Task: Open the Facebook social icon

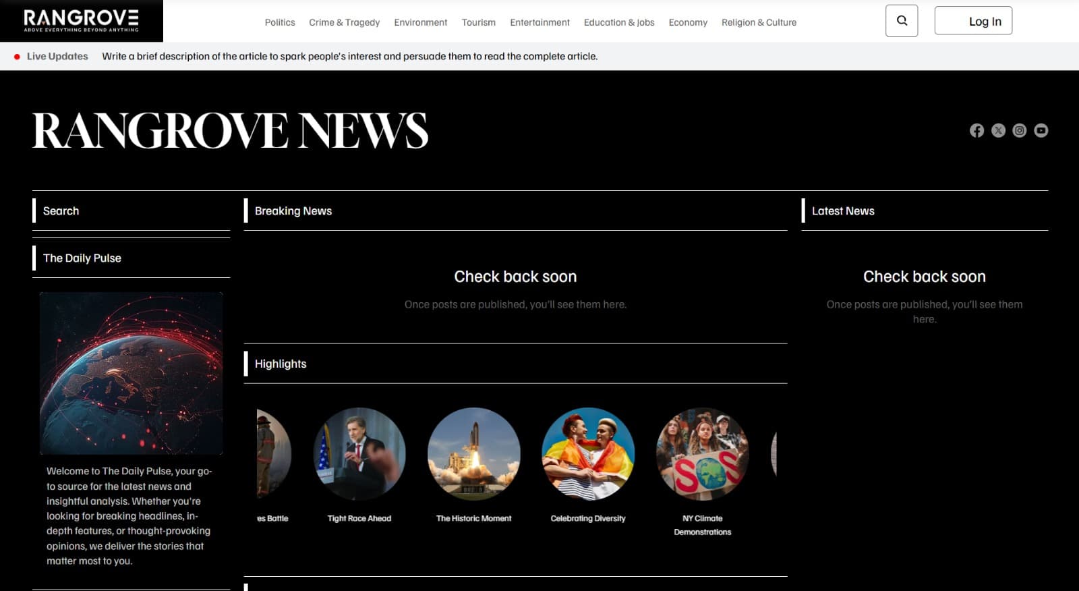Action: coord(976,130)
